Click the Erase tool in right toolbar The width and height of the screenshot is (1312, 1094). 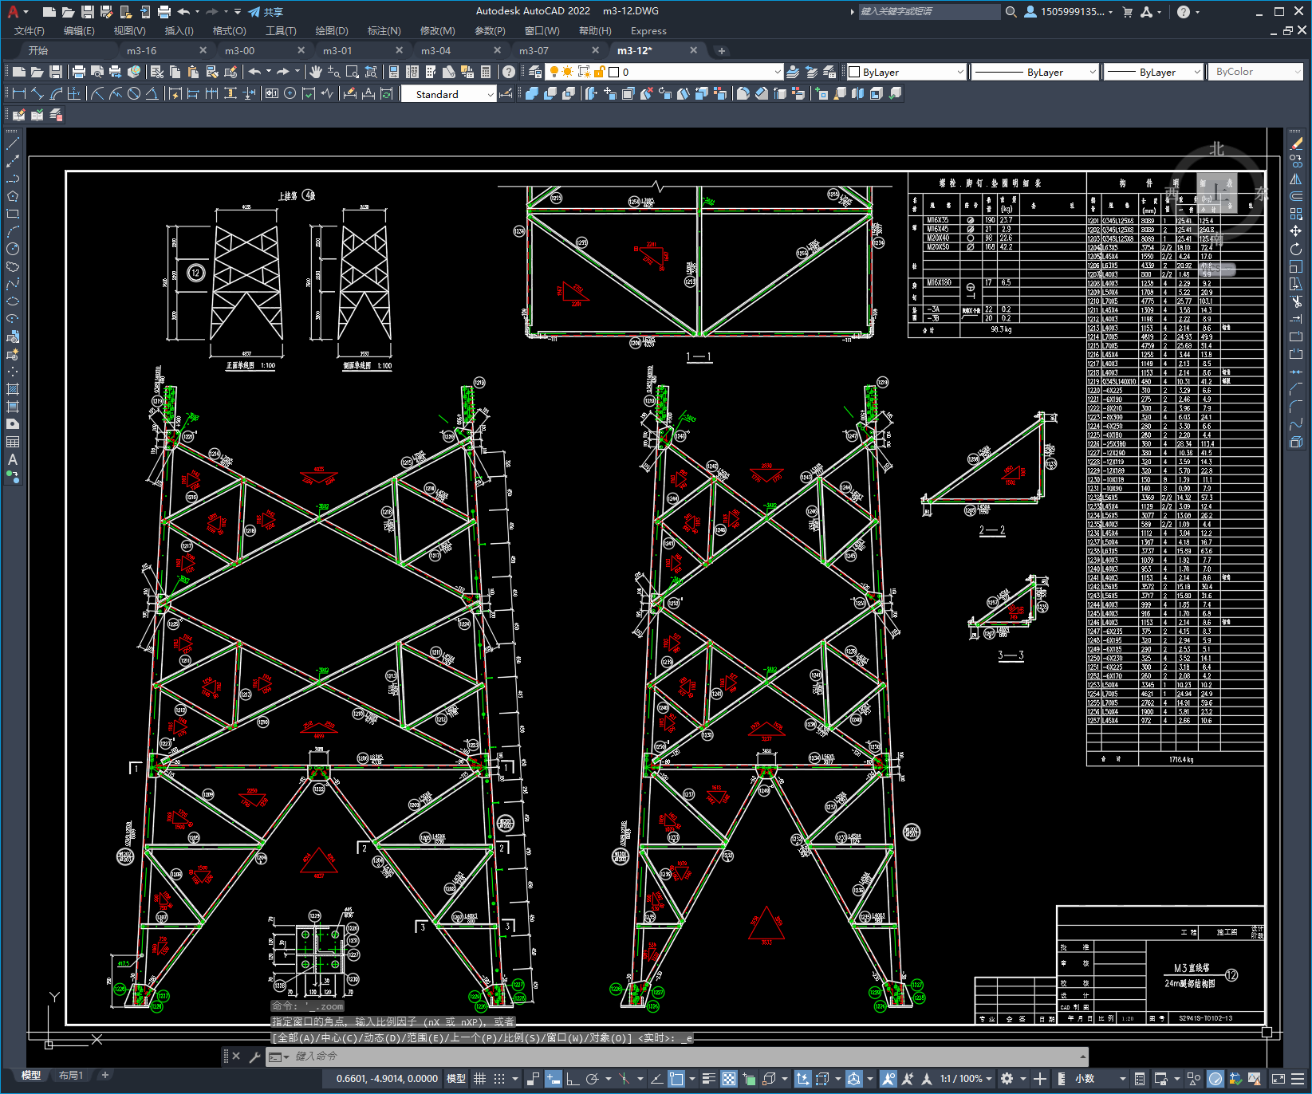coord(1296,144)
